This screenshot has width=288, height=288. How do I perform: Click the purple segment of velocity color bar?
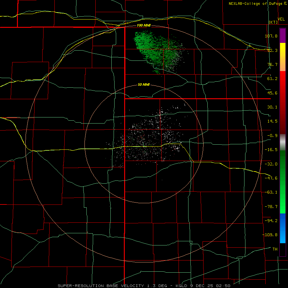pos(283,36)
